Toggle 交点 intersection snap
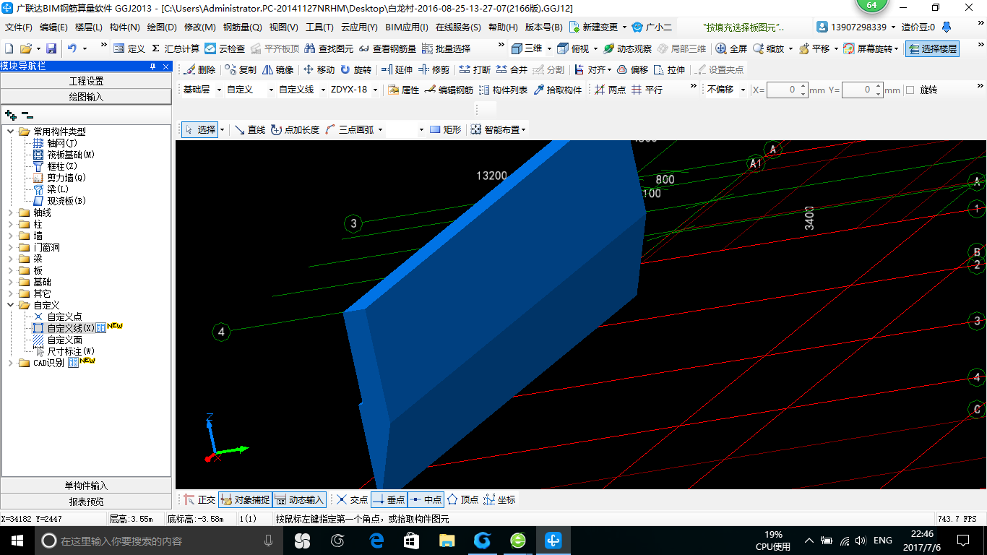 click(352, 499)
